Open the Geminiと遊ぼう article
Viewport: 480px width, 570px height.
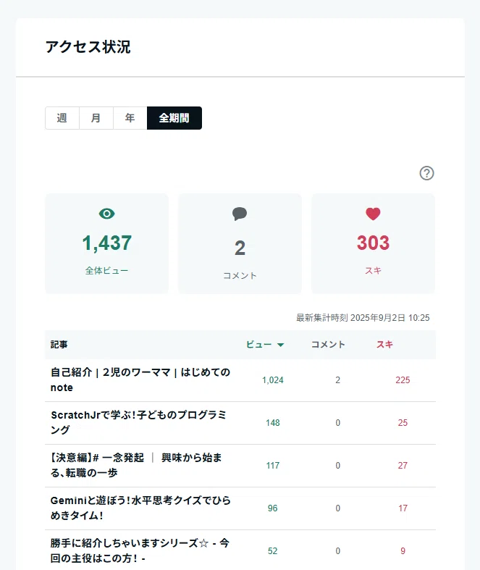(140, 508)
